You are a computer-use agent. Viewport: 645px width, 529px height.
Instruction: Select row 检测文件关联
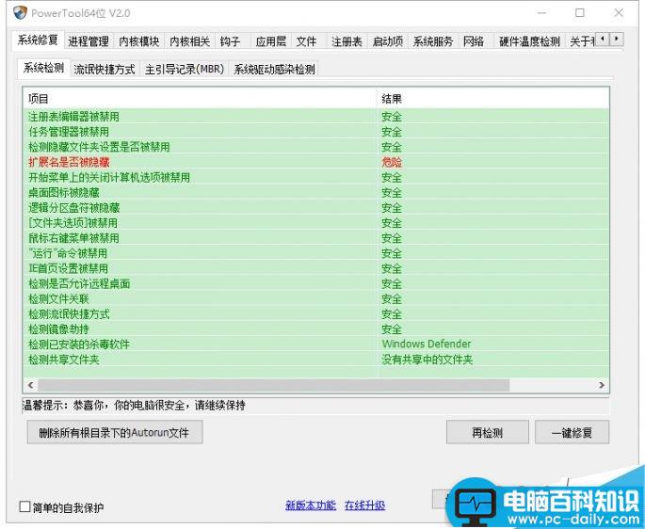pyautogui.click(x=316, y=299)
